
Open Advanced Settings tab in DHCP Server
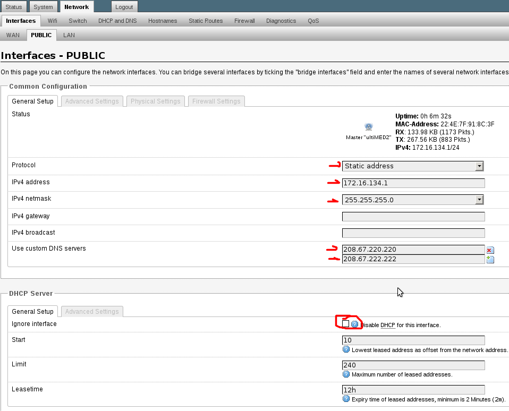(x=92, y=311)
